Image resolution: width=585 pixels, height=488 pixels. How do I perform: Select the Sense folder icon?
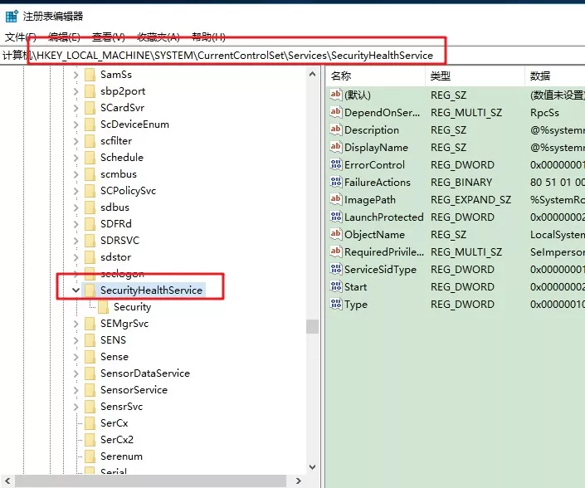point(90,357)
